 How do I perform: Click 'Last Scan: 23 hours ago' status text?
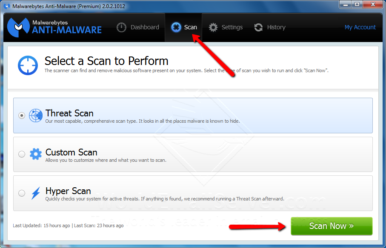99,225
